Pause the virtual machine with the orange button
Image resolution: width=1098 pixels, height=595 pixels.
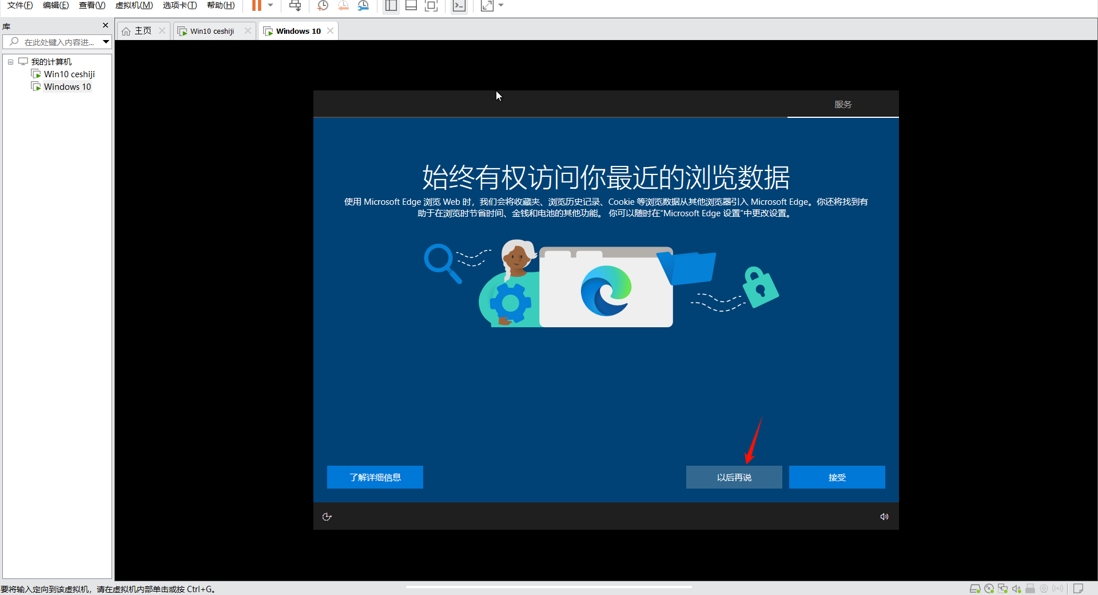pos(256,6)
